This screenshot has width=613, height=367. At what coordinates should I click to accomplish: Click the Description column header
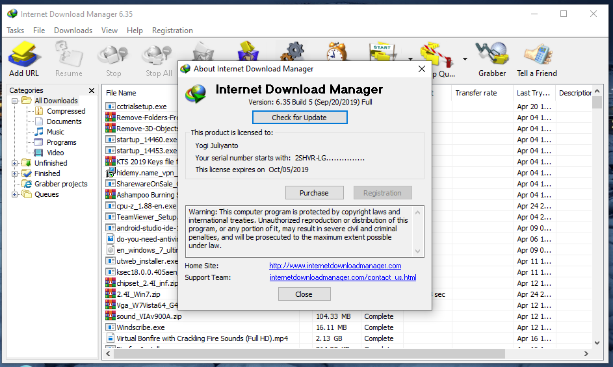click(575, 93)
